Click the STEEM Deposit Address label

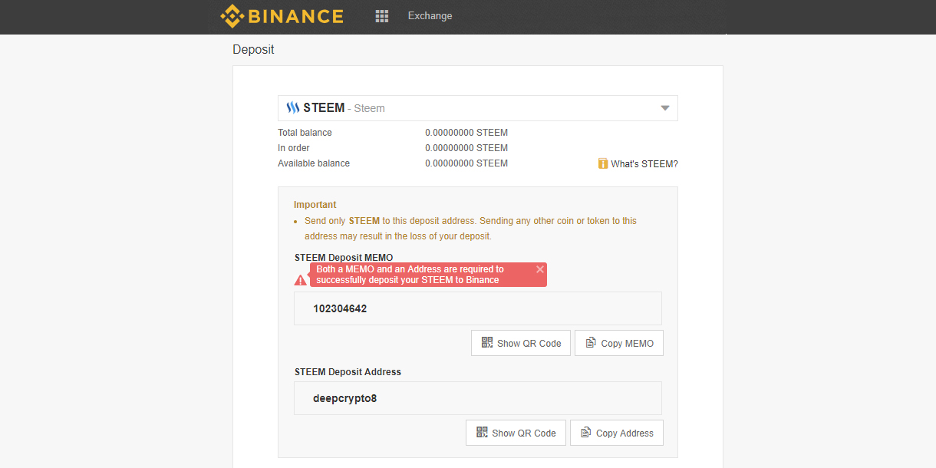[x=348, y=372]
